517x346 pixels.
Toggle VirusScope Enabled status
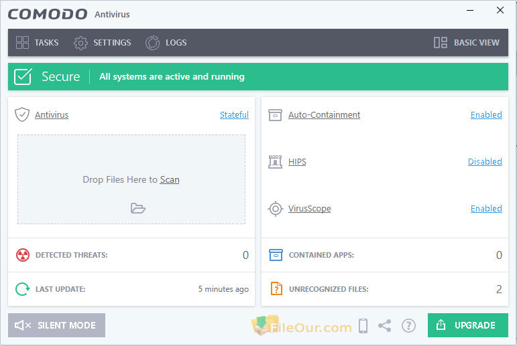(x=486, y=208)
